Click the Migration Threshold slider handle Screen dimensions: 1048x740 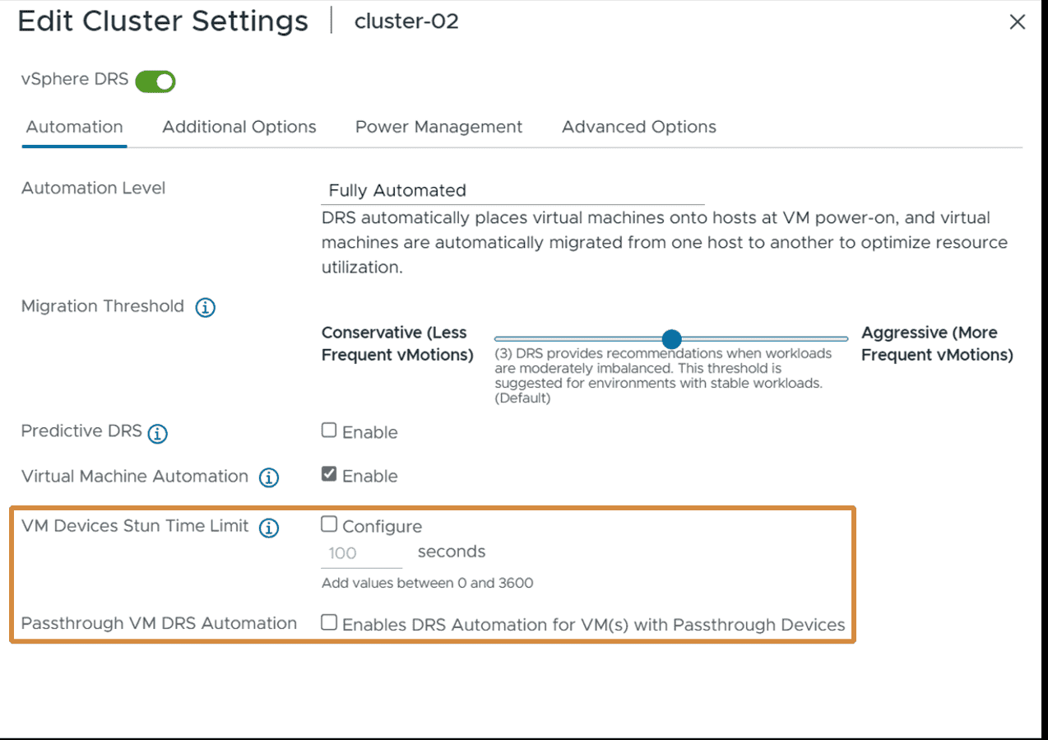pos(671,338)
